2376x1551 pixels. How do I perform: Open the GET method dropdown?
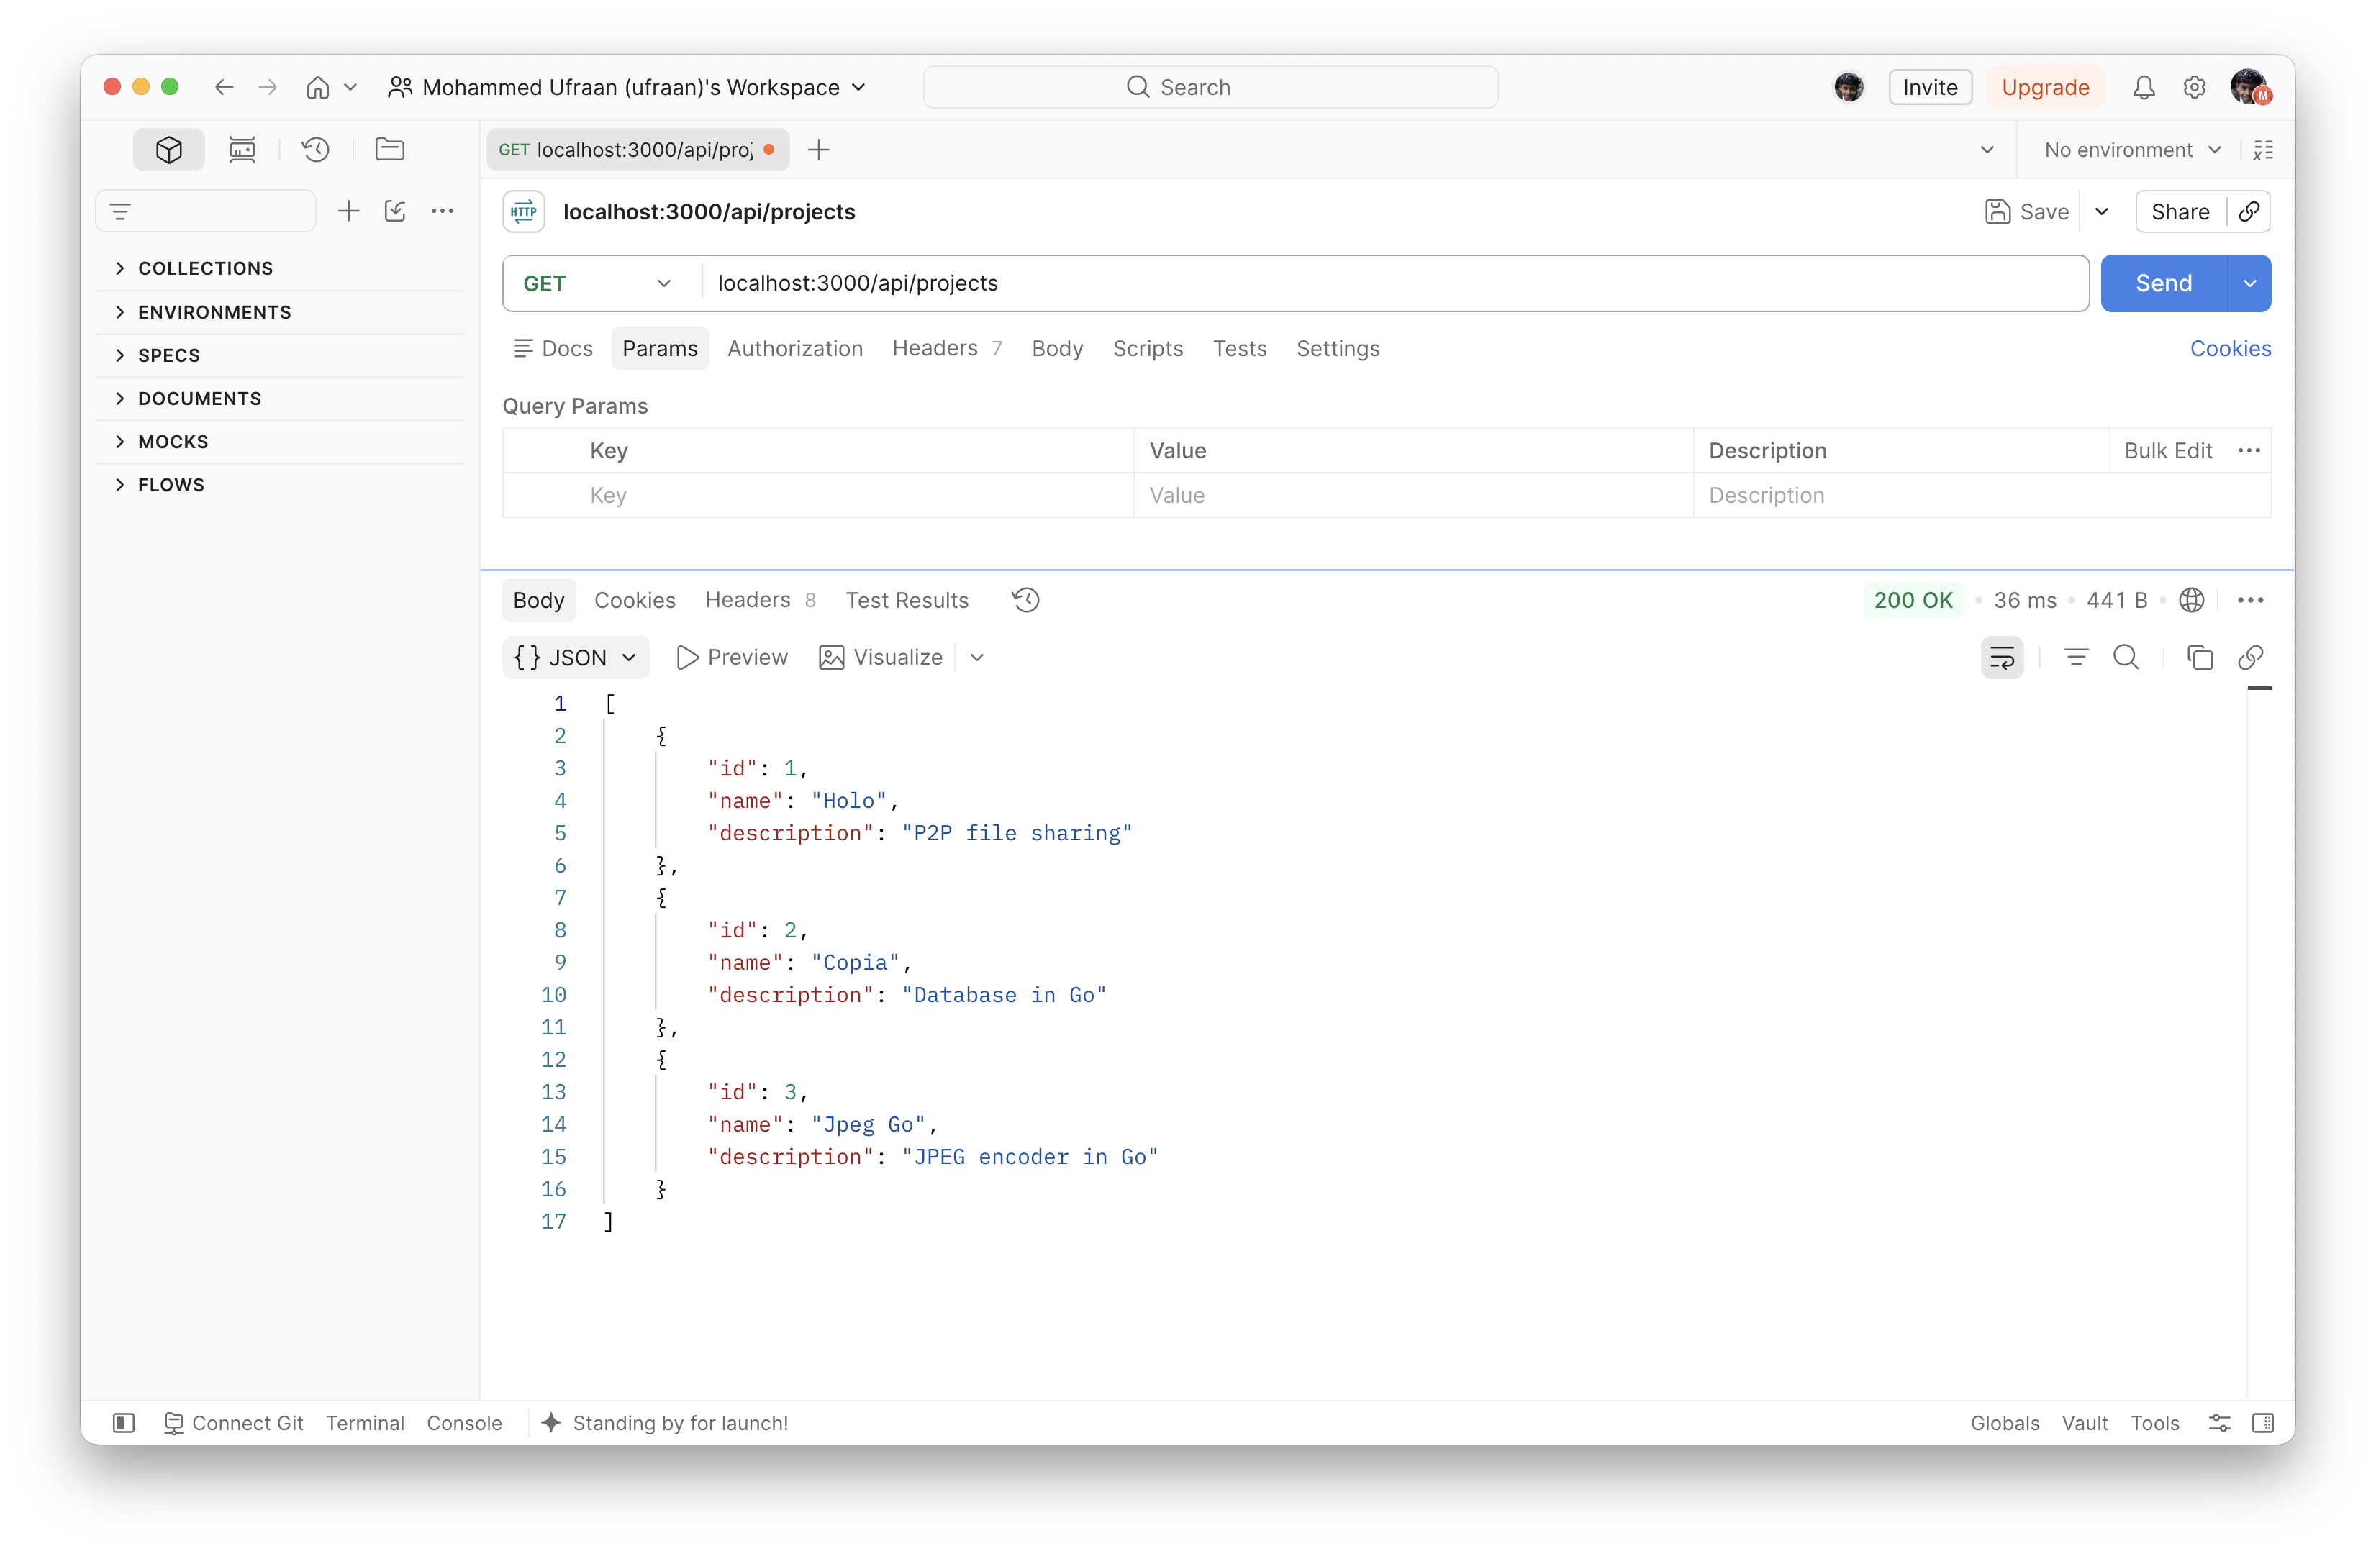(x=597, y=283)
